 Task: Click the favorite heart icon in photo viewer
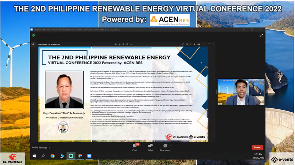coord(127,44)
